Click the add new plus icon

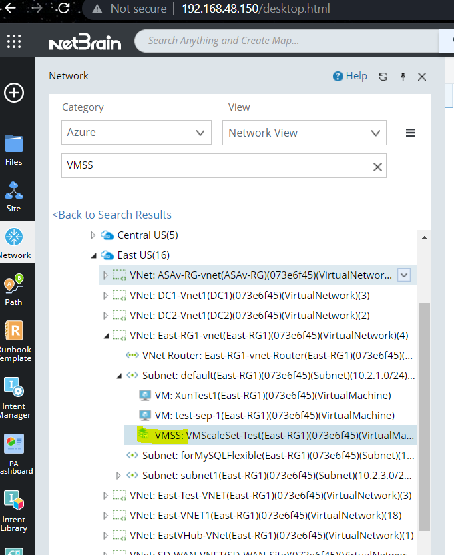tap(14, 93)
